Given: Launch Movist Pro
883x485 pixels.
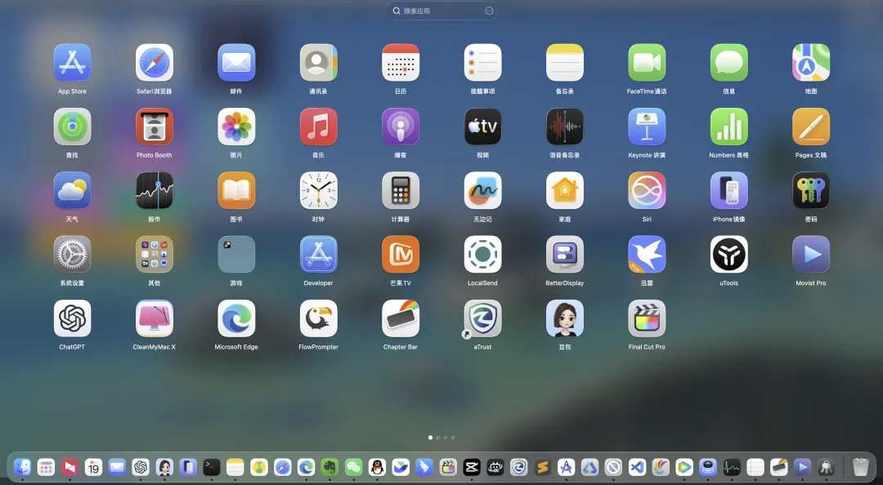Looking at the screenshot, I should pos(811,254).
